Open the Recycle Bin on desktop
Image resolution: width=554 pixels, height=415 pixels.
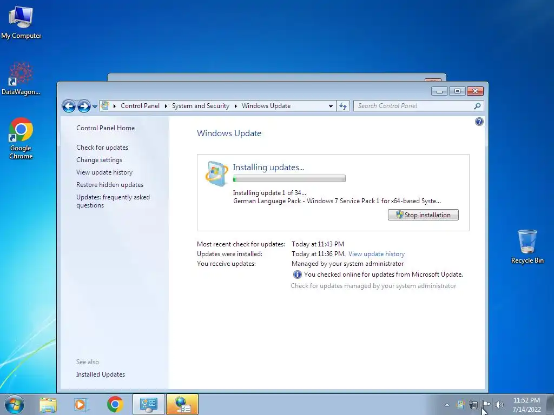[x=527, y=246]
